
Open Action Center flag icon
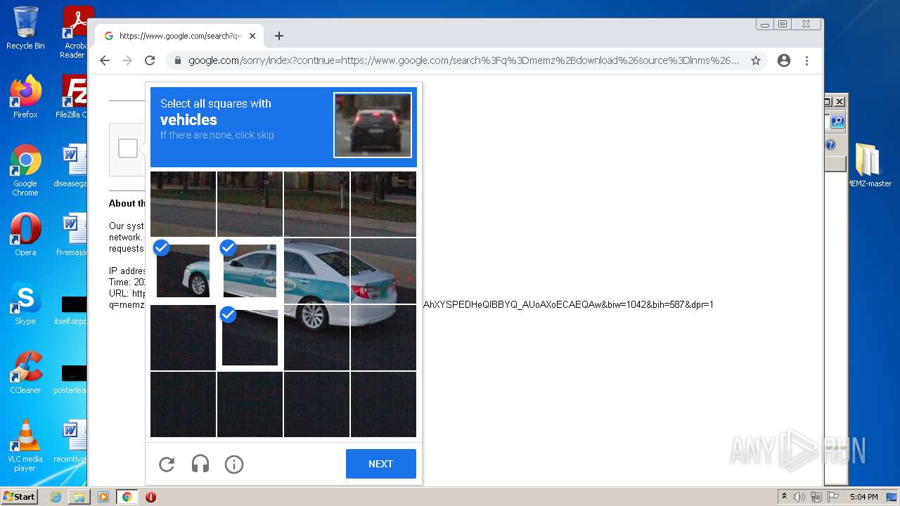(832, 497)
